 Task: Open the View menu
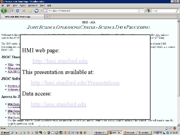(x=15, y=5)
